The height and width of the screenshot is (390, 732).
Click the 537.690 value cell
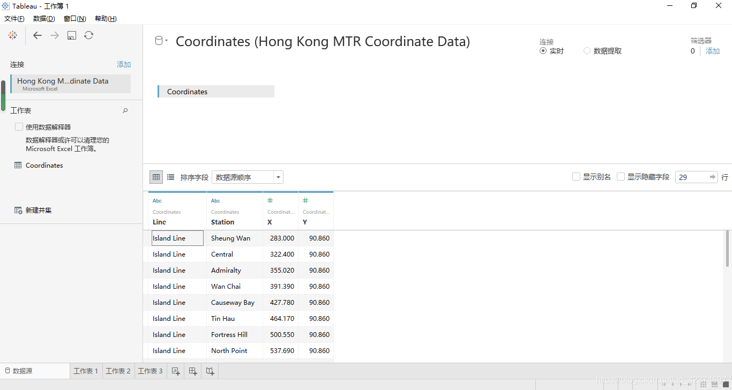click(281, 351)
